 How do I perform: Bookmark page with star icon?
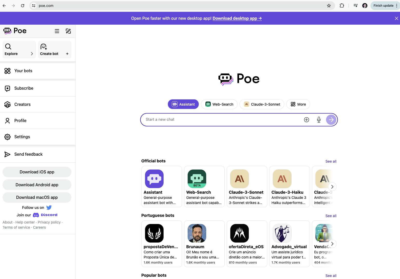click(329, 6)
